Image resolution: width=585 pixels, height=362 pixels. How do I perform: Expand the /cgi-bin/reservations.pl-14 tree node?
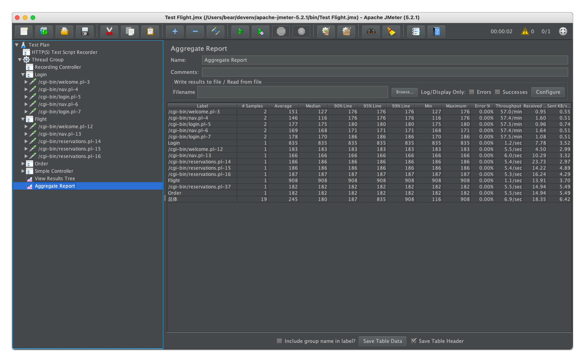click(x=26, y=142)
